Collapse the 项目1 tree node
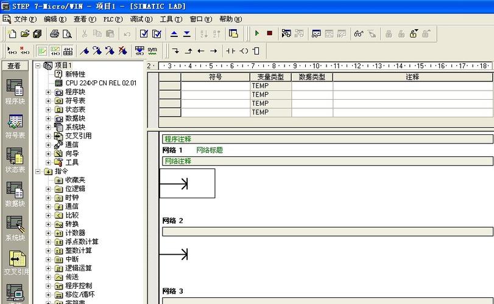 (x=38, y=66)
